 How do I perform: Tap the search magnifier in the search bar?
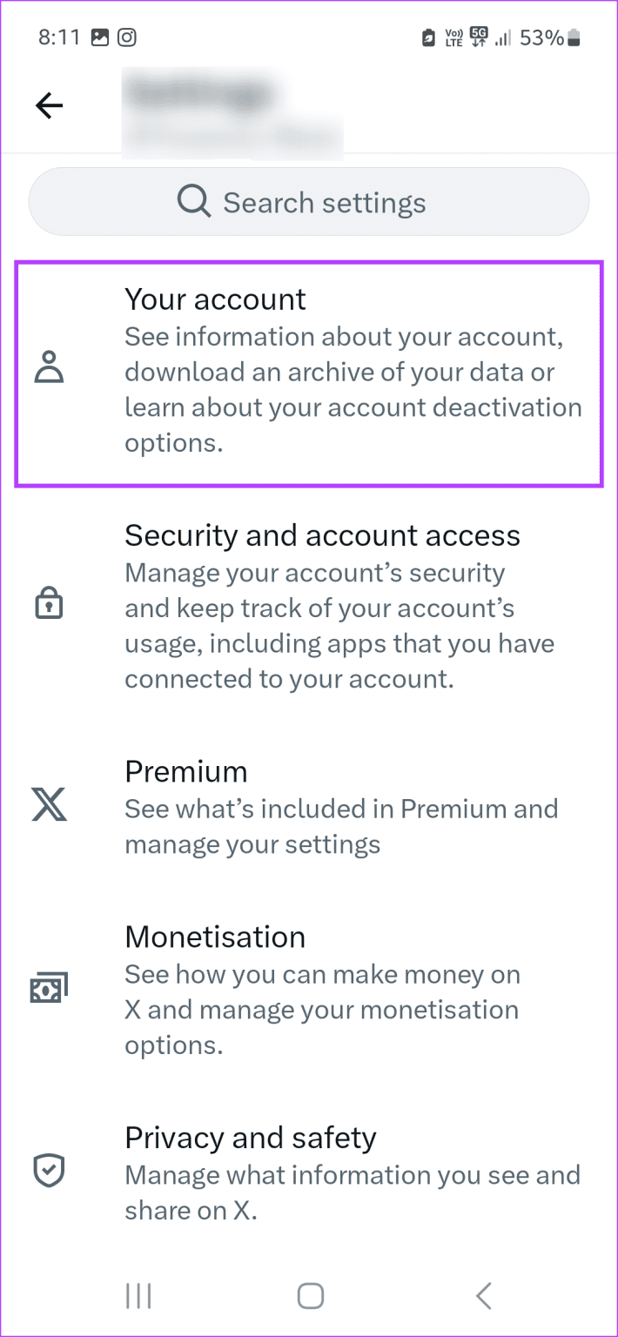193,201
